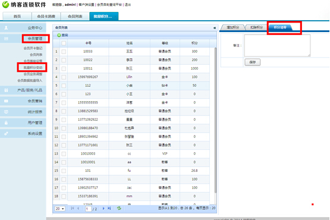Collapse the 会员列表 panel with double arrow

point(215,28)
